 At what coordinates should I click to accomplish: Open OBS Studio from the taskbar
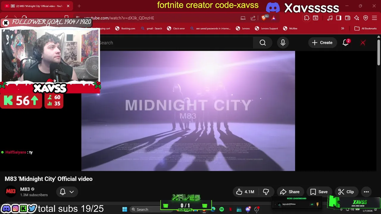[257, 209]
